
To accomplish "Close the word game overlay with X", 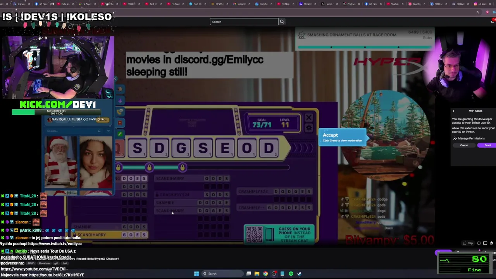I will 309,118.
